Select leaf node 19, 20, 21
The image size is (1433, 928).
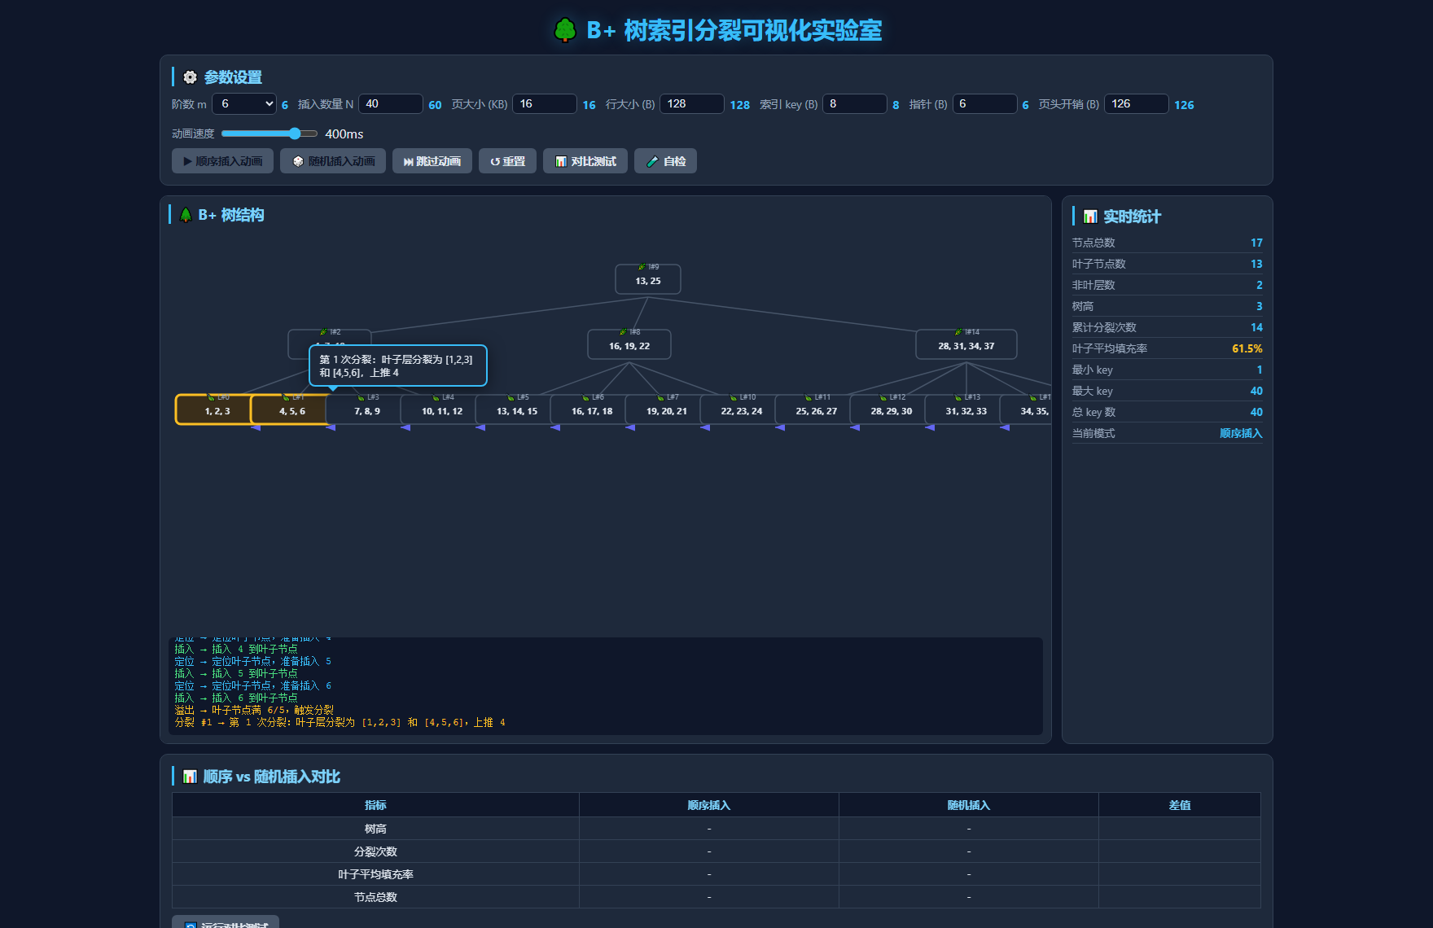(667, 409)
